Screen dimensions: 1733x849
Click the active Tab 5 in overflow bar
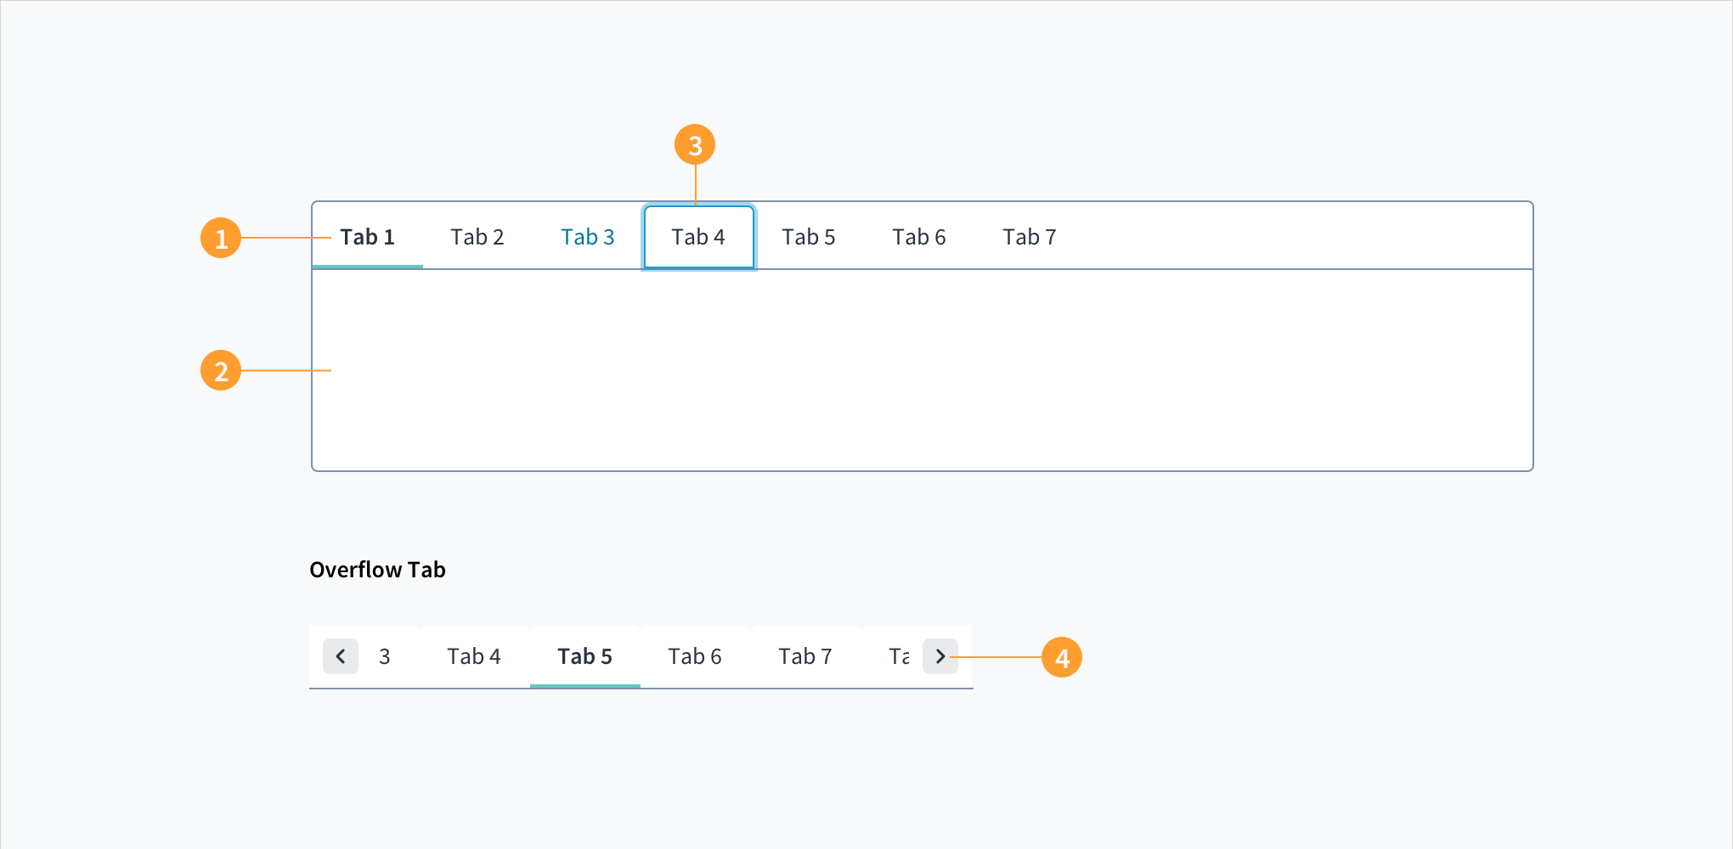(x=584, y=656)
